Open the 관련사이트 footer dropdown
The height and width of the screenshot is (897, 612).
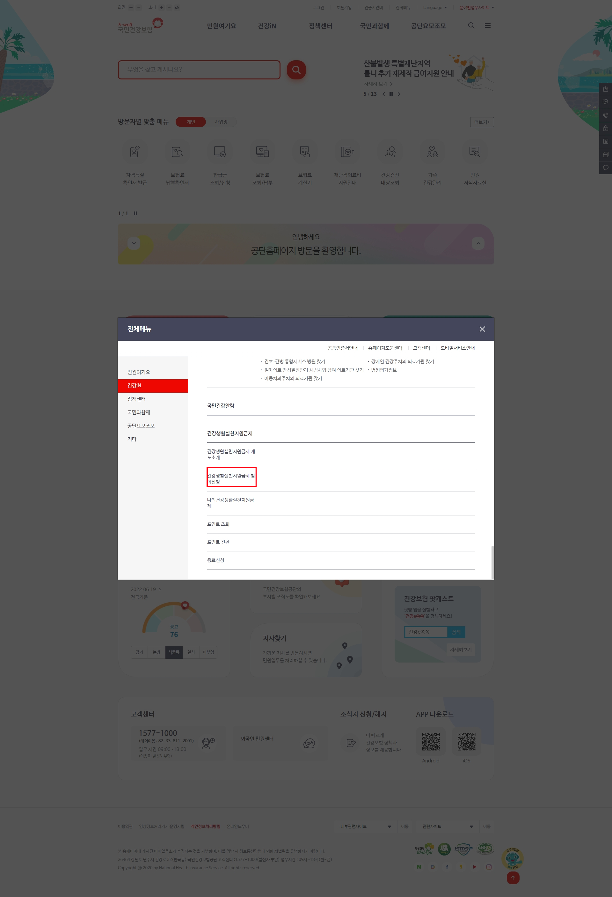[x=447, y=827]
